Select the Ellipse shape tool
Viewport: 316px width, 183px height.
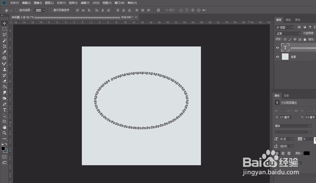point(4,121)
